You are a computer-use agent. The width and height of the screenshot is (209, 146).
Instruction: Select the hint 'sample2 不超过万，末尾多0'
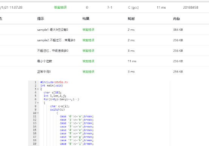[x=56, y=40]
